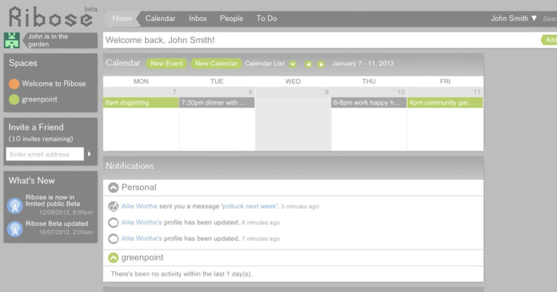Screen dimensions: 557x292
Task: Click the orange Welcome to Ribose circle
Action: click(14, 84)
